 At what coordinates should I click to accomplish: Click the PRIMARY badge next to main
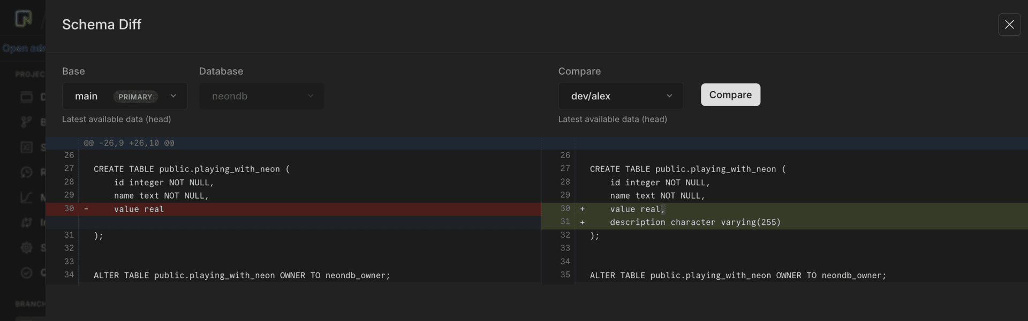pyautogui.click(x=135, y=97)
